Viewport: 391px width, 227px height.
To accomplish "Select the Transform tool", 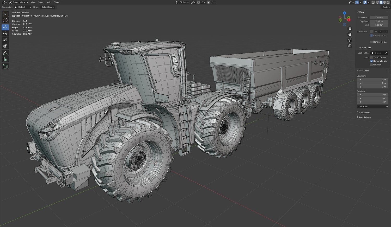I will pos(5,46).
